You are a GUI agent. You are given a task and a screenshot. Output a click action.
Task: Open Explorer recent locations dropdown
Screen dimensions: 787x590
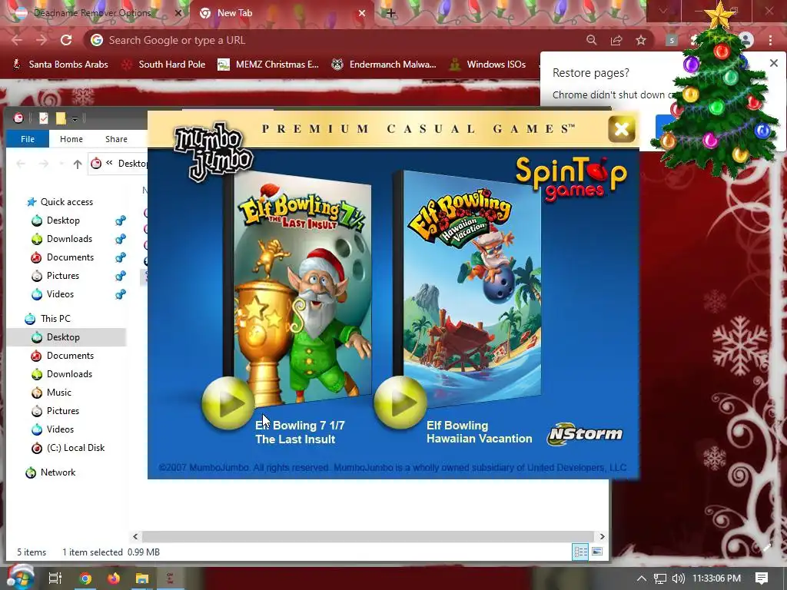61,164
